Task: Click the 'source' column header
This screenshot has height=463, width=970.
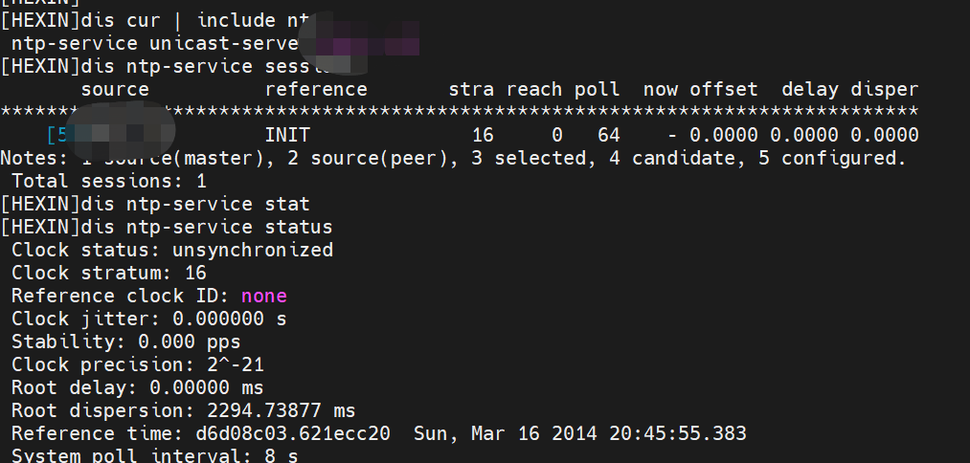Action: [115, 89]
